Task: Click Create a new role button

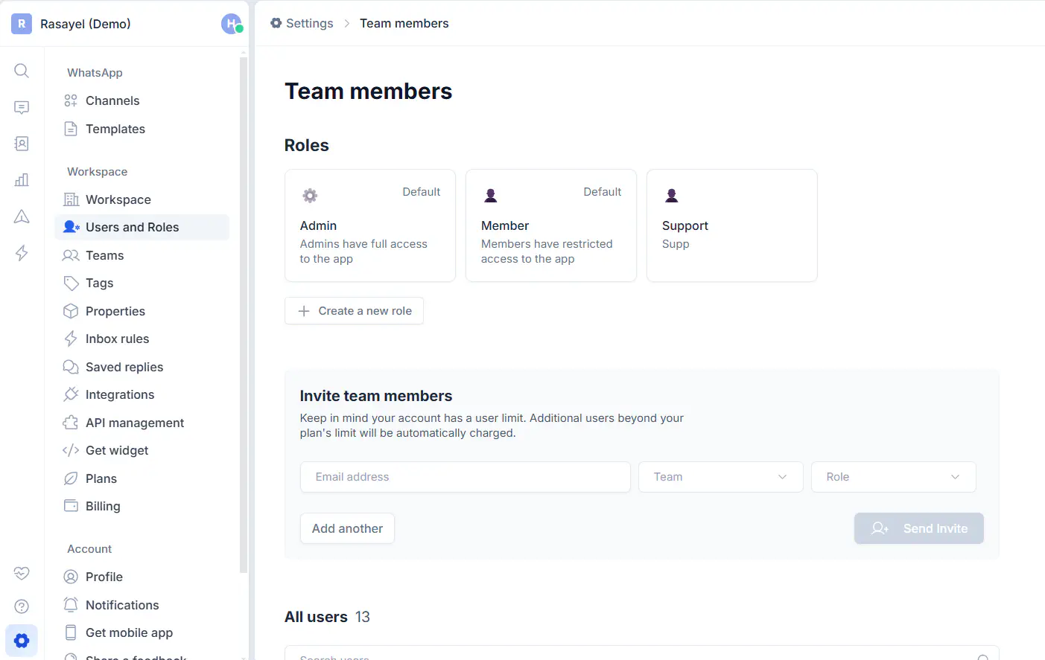Action: tap(354, 311)
